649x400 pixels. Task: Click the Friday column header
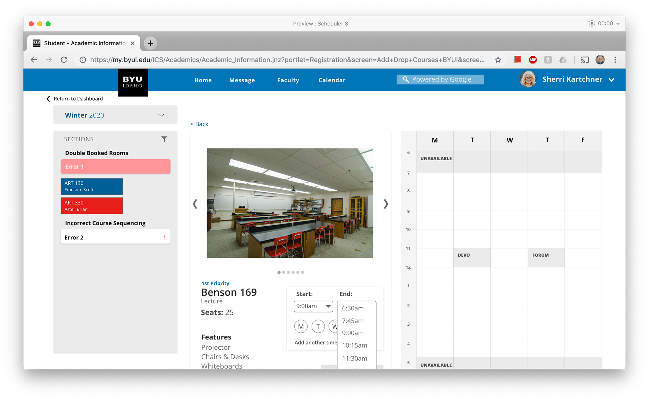(x=583, y=140)
